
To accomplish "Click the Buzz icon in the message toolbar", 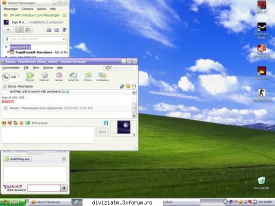I will 21,123.
